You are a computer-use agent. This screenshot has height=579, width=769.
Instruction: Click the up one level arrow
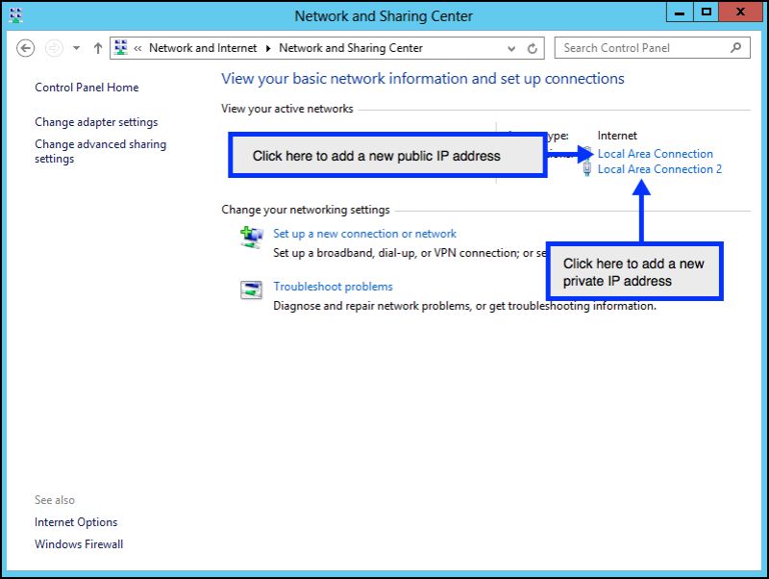[x=97, y=47]
